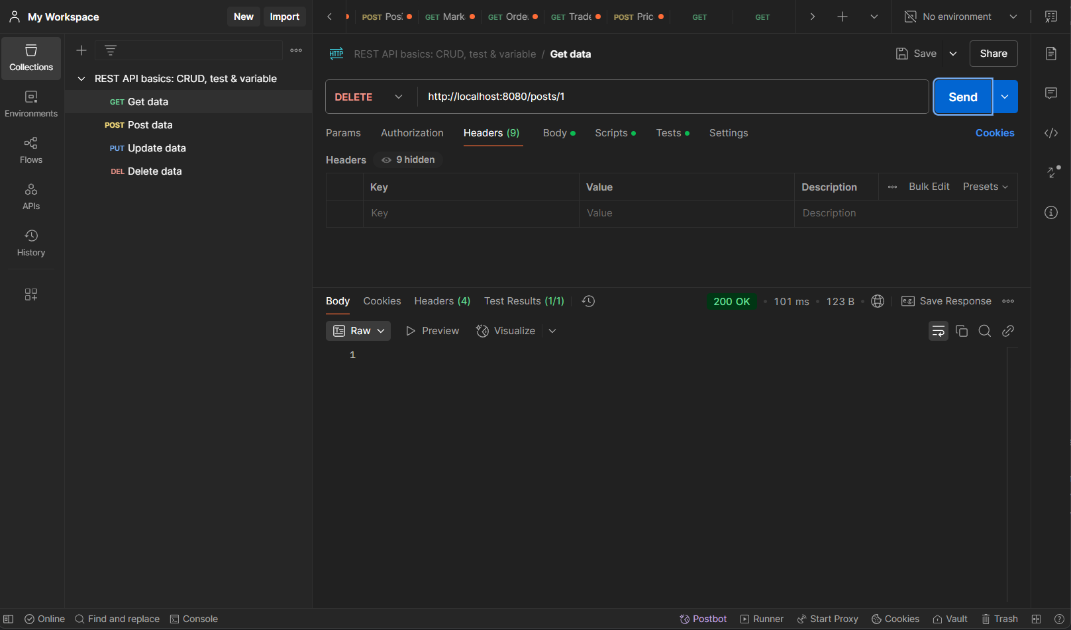Toggle two-pane layout icon in status bar
The image size is (1071, 630).
coord(1037,619)
